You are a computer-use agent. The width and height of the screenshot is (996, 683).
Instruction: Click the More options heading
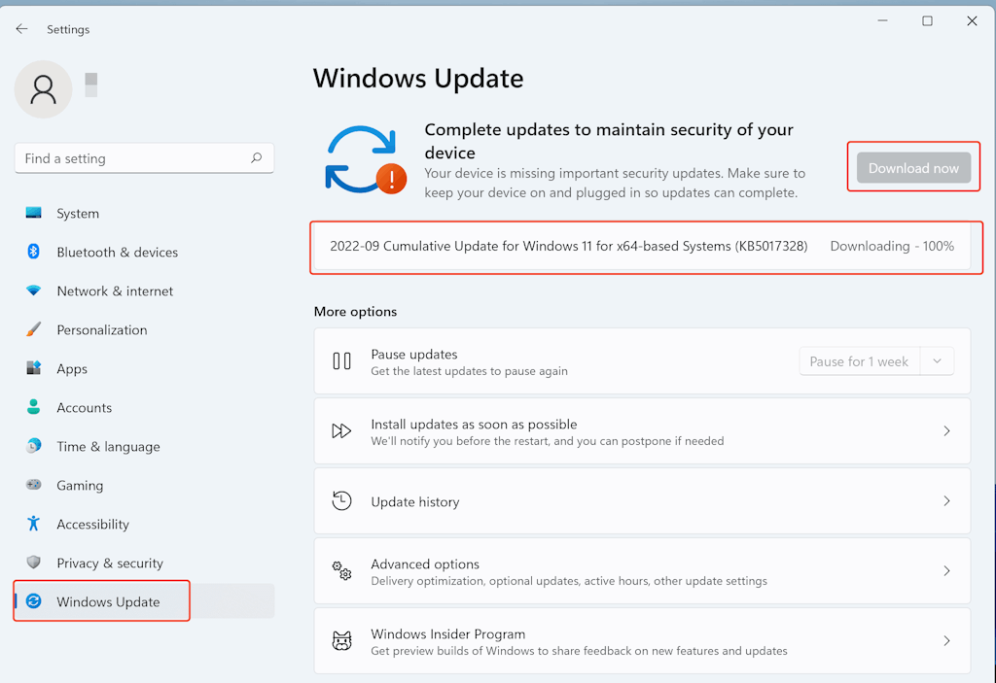coord(355,311)
